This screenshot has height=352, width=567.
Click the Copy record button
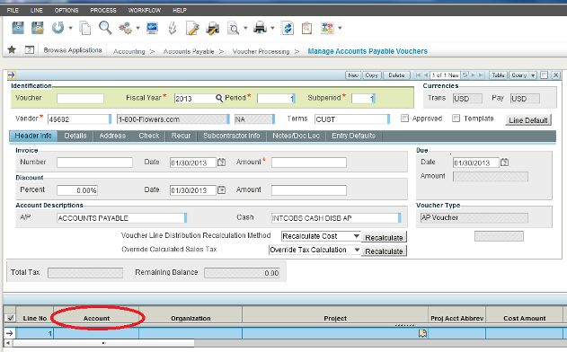[371, 75]
